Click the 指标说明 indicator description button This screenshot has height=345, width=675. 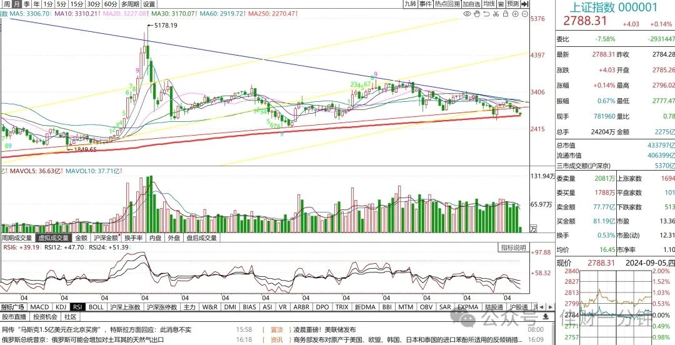513,247
